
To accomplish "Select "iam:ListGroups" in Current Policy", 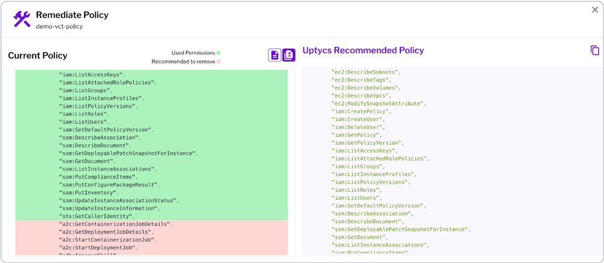I will 86,90.
